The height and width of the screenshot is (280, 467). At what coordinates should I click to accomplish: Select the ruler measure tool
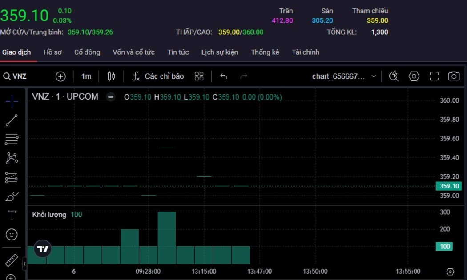click(x=12, y=260)
